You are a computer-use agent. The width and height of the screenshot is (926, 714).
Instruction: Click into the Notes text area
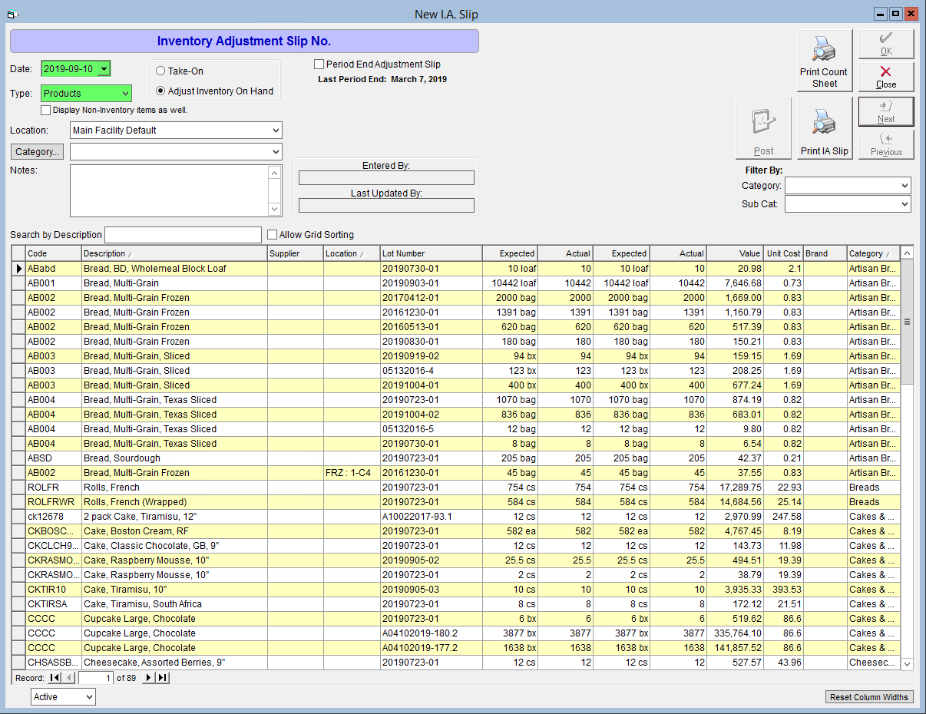pos(169,191)
